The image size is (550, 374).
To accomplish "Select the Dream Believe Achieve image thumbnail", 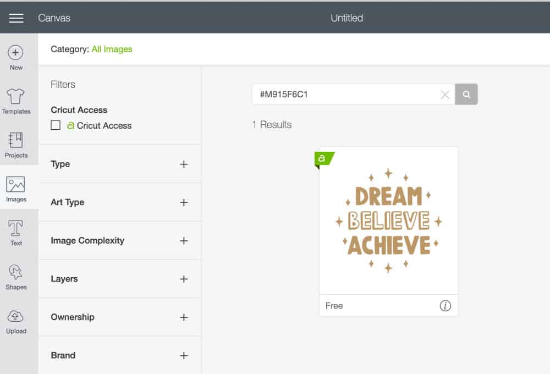I will [x=388, y=221].
